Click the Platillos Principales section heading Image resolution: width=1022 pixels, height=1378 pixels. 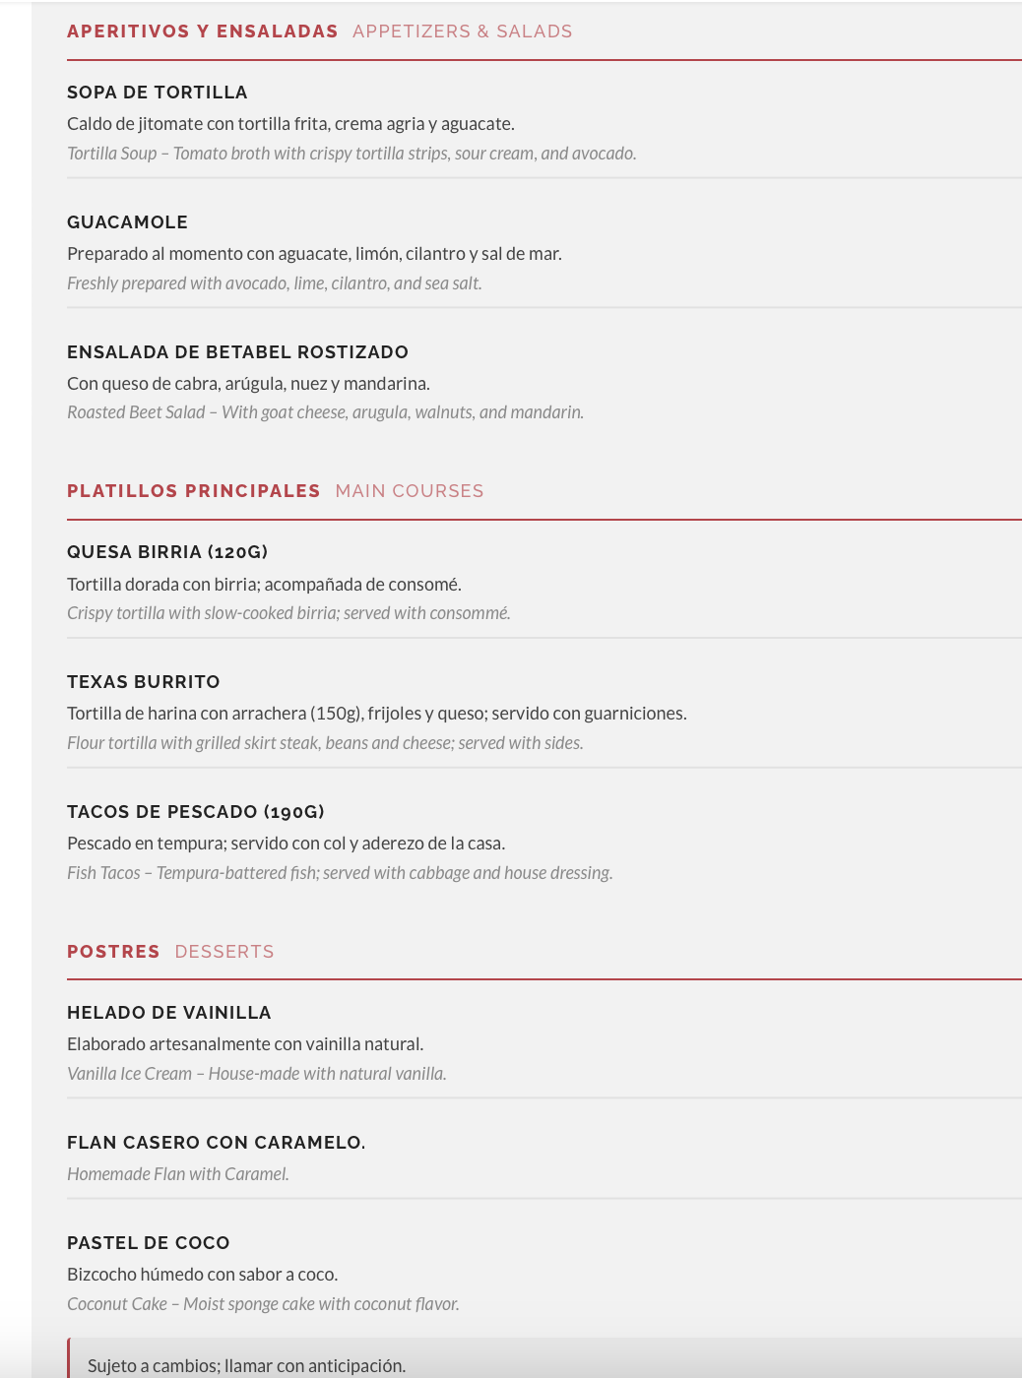(193, 491)
